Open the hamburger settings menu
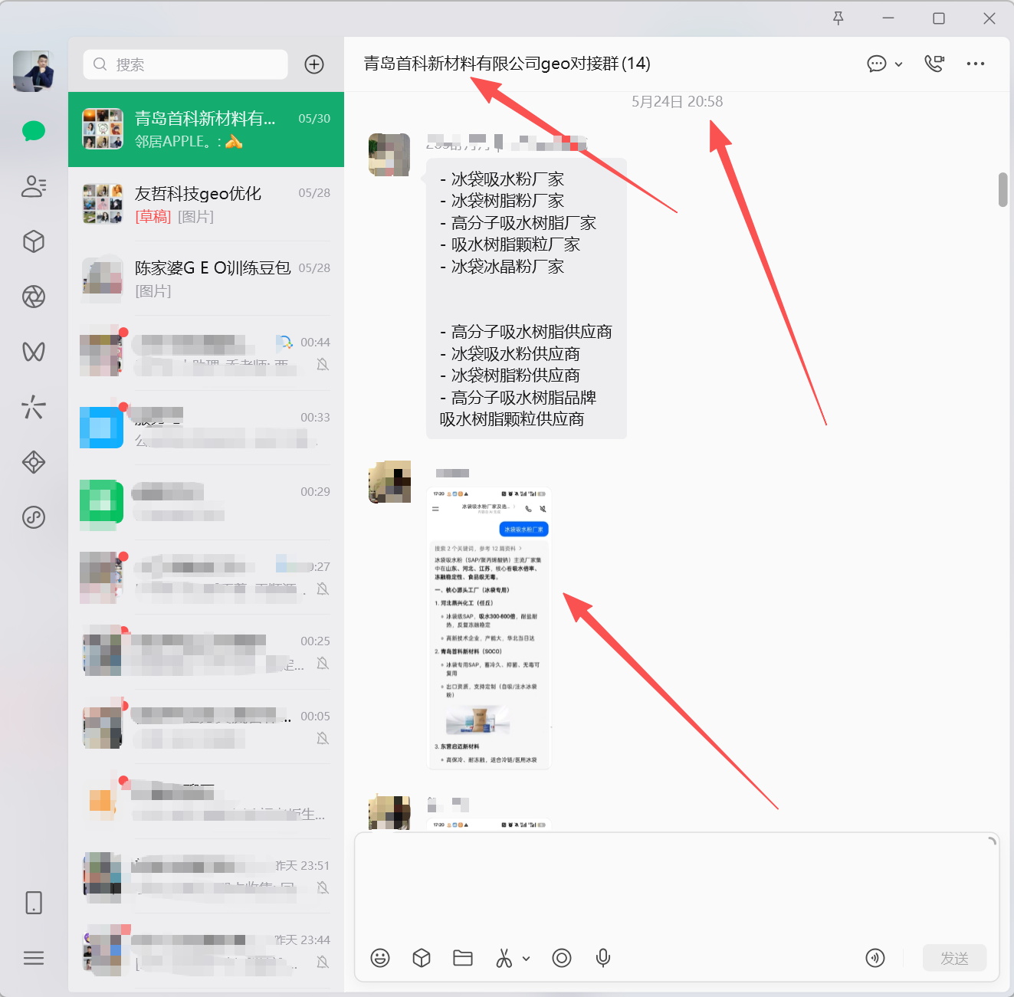 click(x=34, y=958)
